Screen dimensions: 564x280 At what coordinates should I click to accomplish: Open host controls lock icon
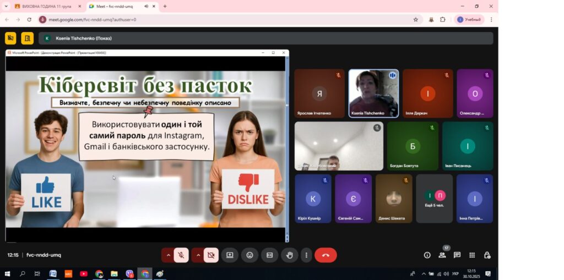tap(487, 255)
